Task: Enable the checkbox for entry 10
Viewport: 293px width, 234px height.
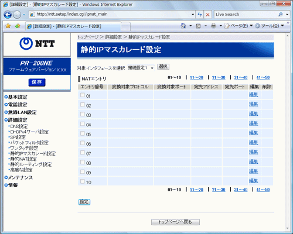Action: [x=83, y=181]
